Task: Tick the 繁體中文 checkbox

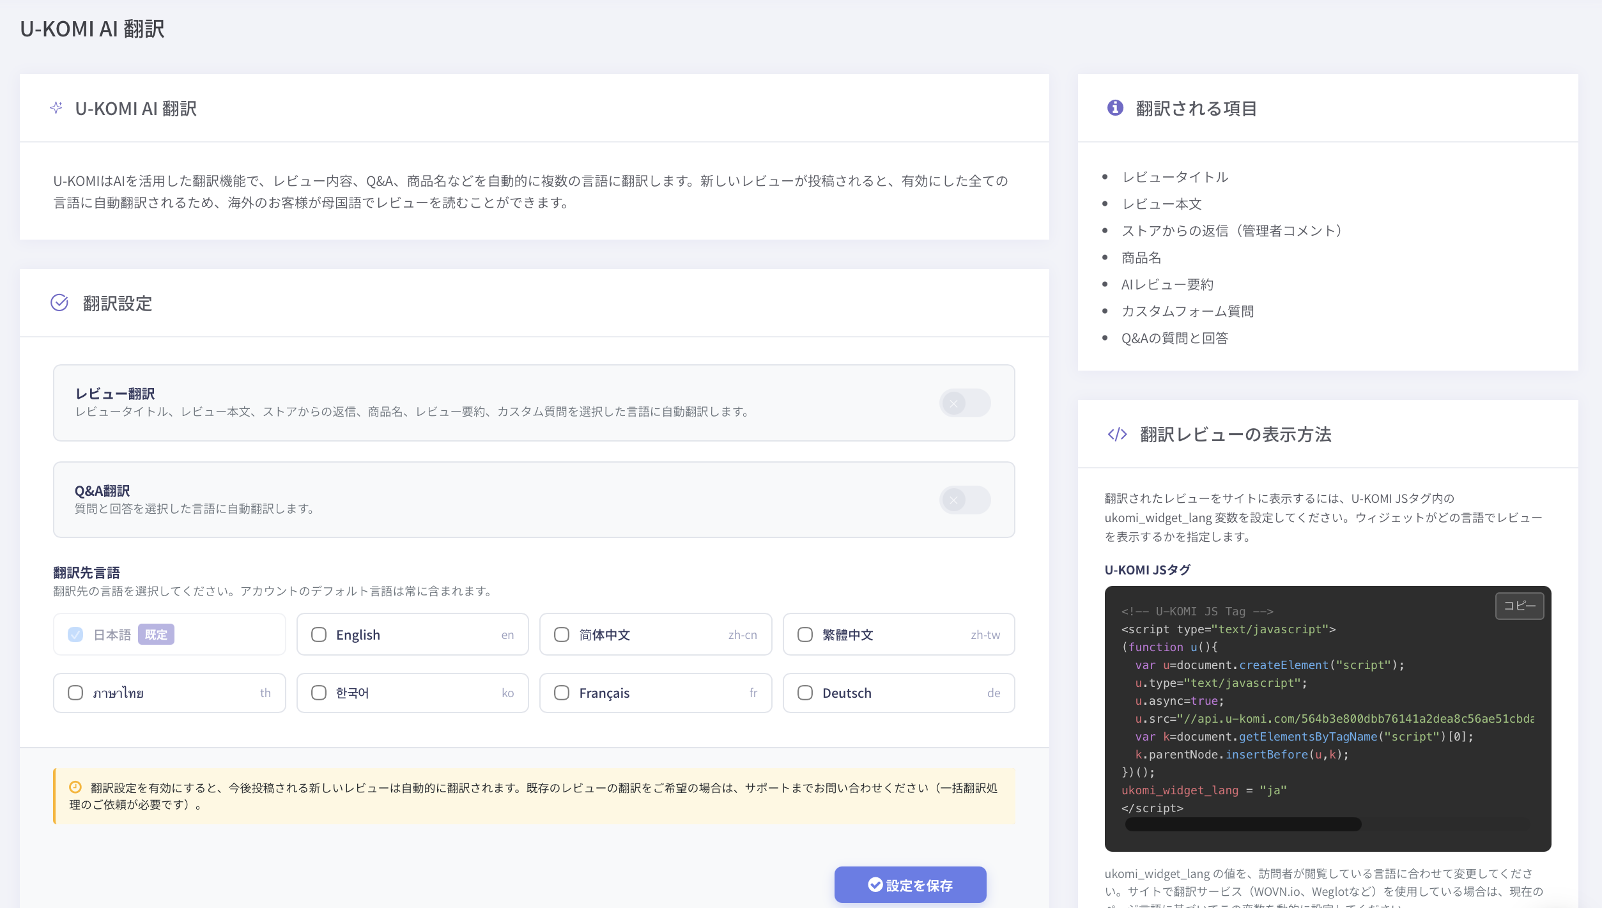Action: click(x=805, y=635)
